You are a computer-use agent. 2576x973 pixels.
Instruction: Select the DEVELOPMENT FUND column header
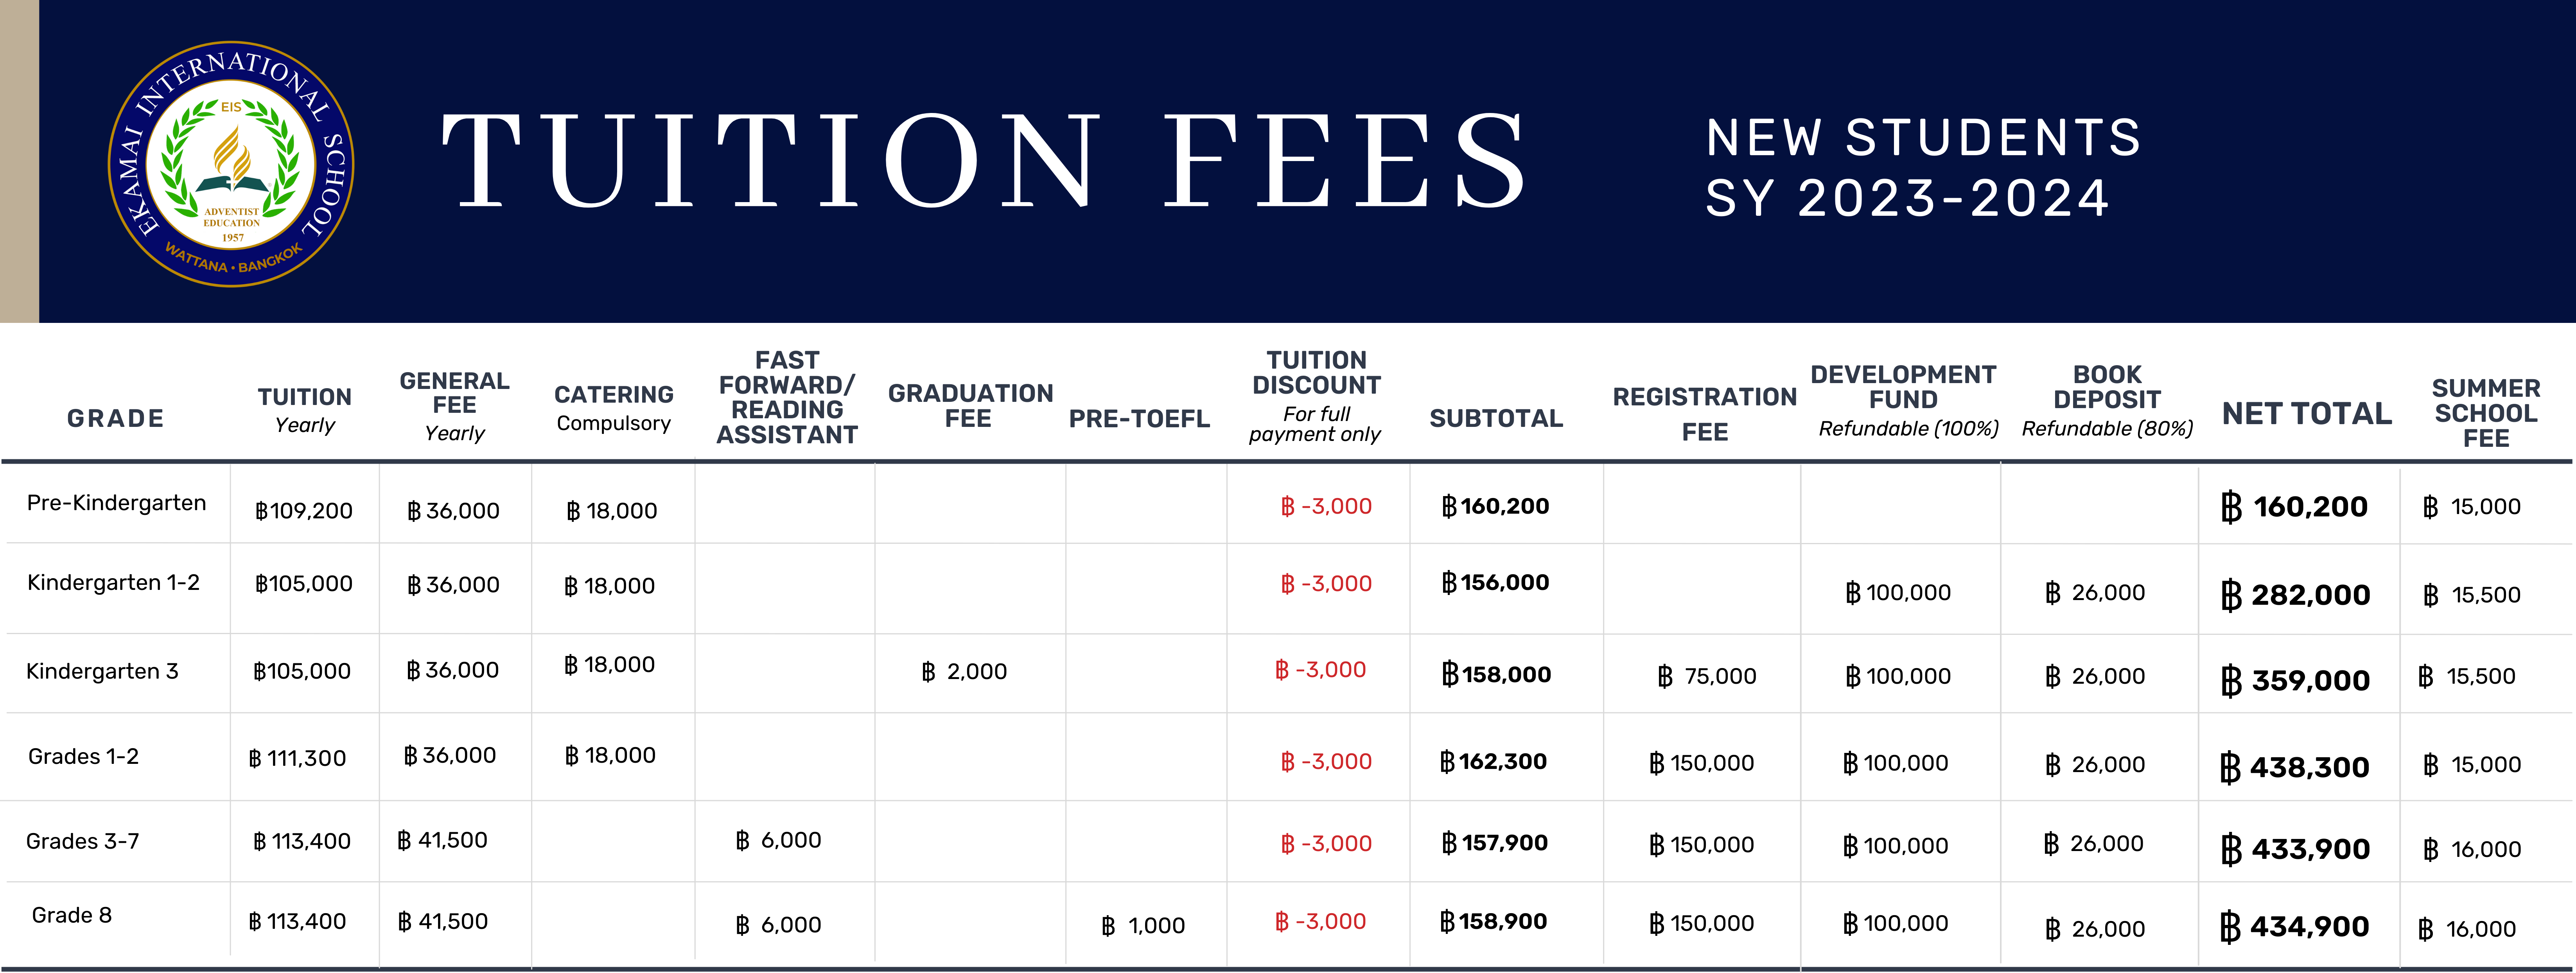click(x=1904, y=401)
